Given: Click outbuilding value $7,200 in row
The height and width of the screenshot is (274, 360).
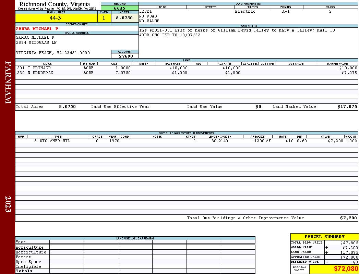Looking at the screenshot, I should 335,141.
